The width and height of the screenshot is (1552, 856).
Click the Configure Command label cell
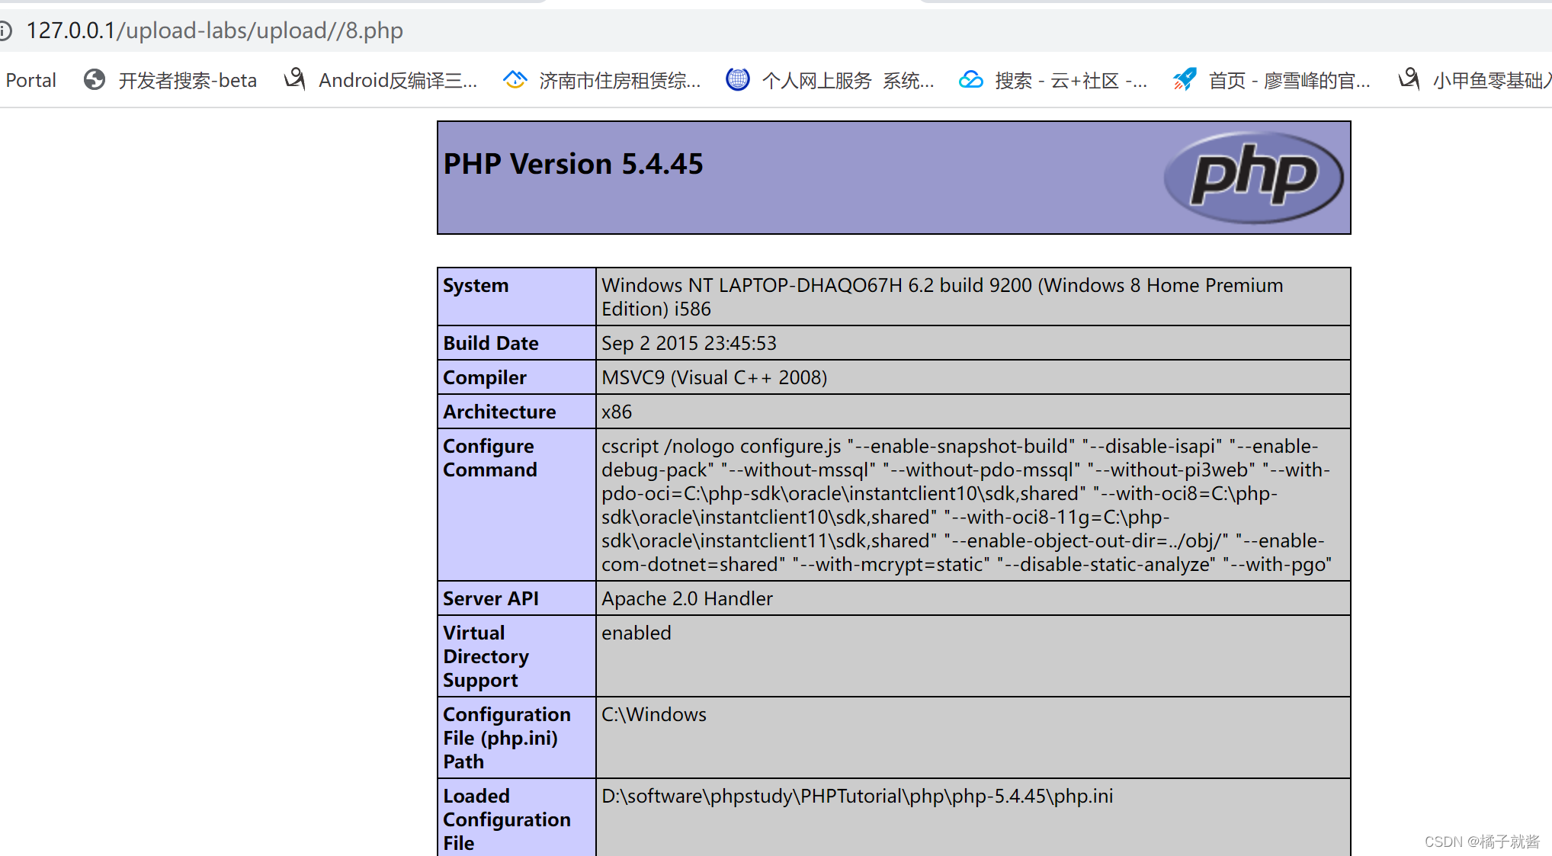tap(489, 457)
